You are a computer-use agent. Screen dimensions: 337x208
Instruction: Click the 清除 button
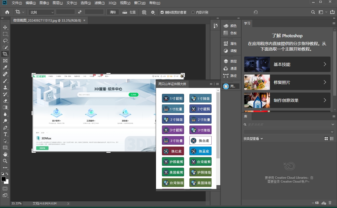click(x=113, y=12)
